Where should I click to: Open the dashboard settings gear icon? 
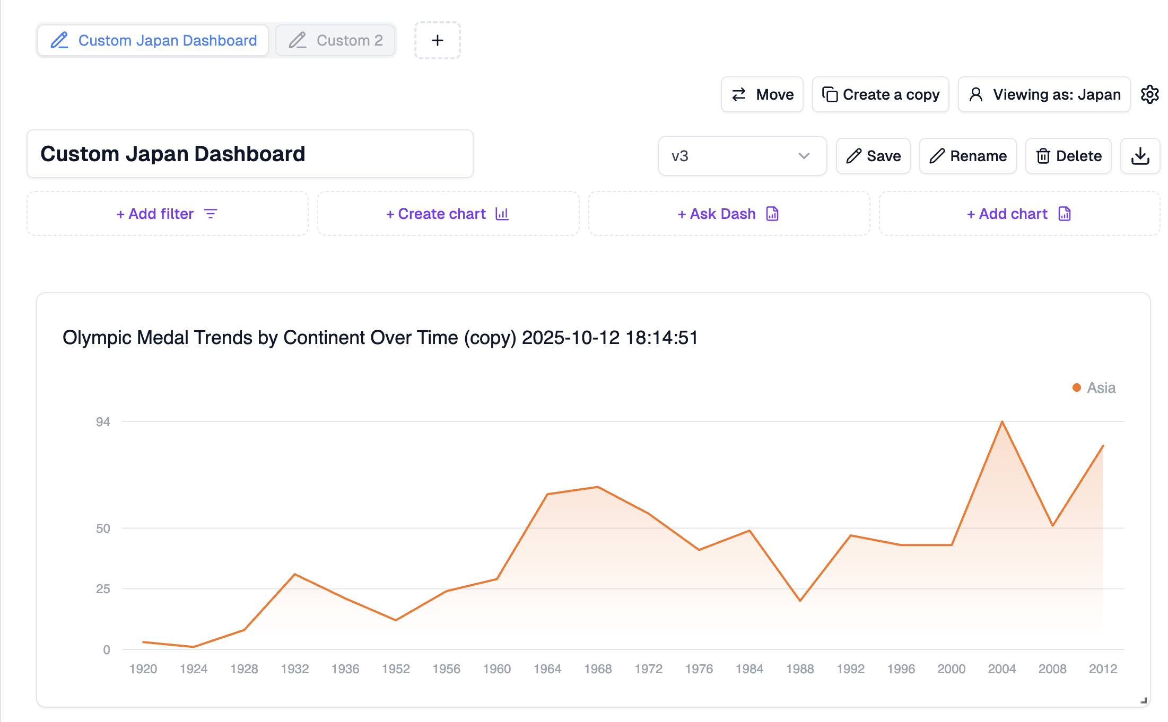[x=1149, y=94]
